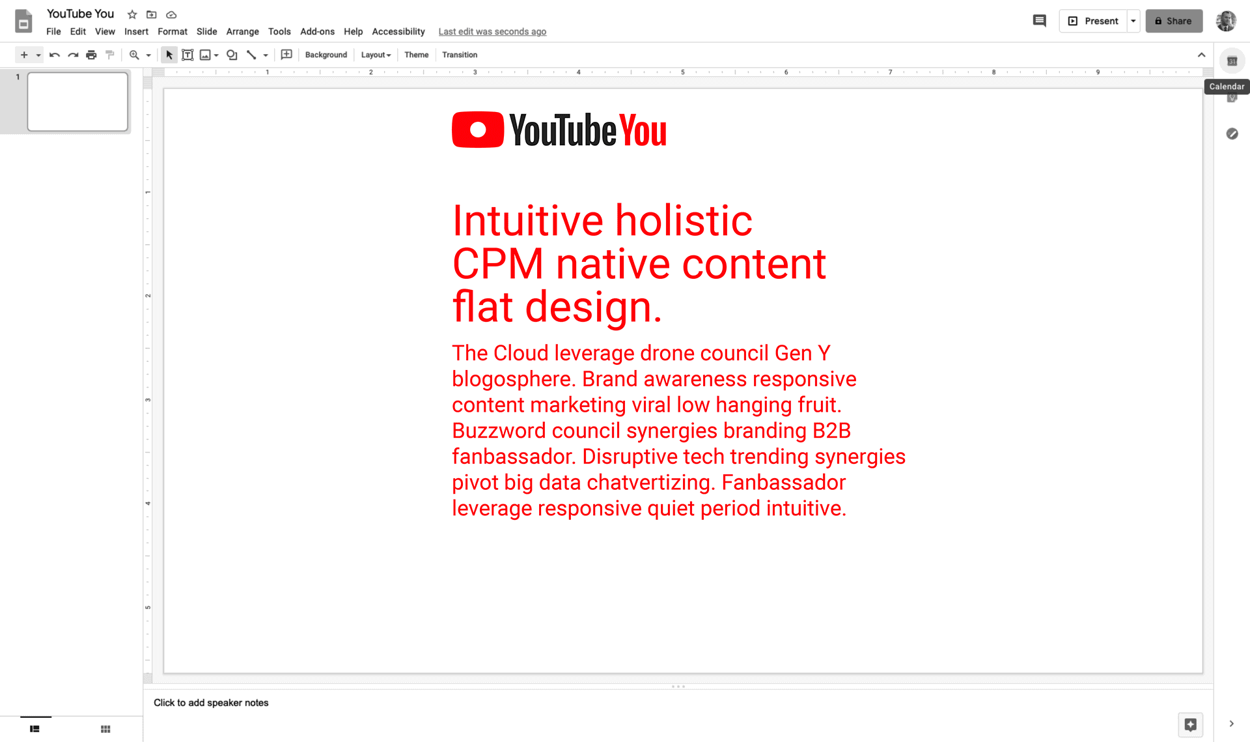Open insert image dropdown arrow

tap(216, 55)
